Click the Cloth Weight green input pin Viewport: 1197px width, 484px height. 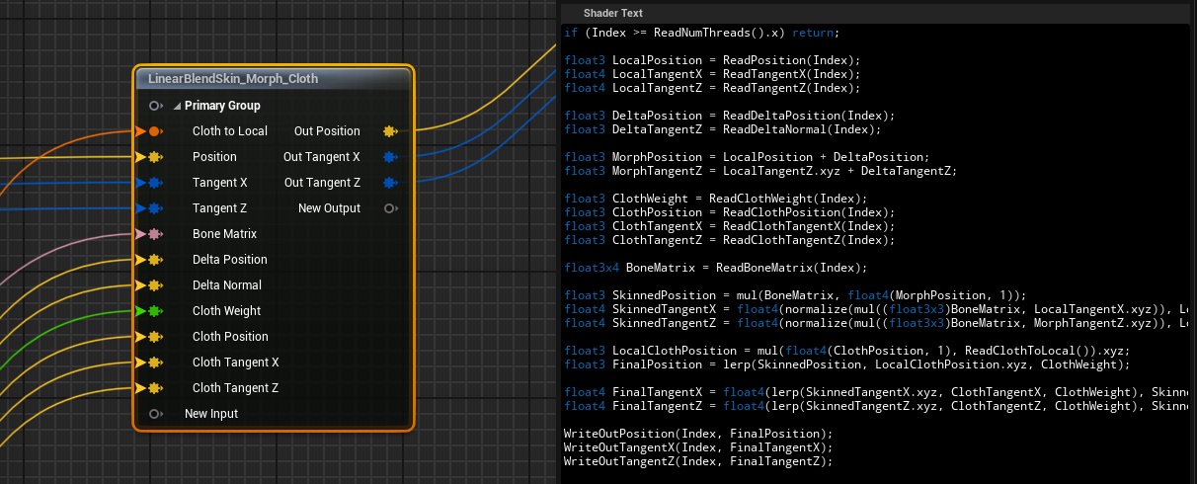coord(154,311)
